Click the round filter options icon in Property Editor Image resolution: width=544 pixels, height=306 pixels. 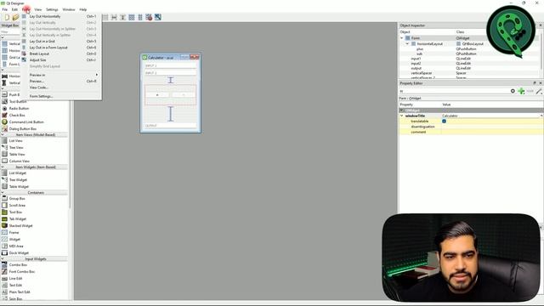click(513, 91)
